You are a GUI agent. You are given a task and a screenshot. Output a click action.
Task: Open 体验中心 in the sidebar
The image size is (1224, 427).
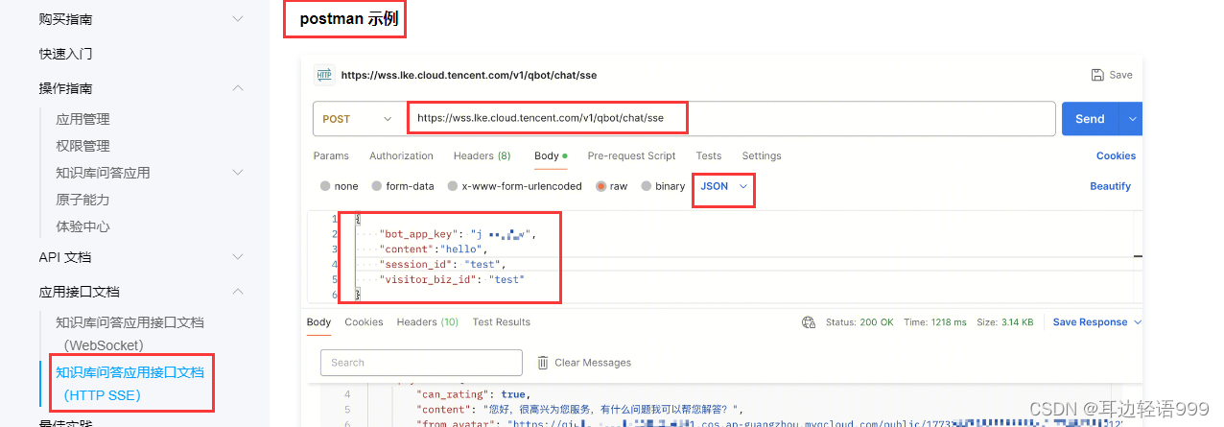pyautogui.click(x=82, y=226)
